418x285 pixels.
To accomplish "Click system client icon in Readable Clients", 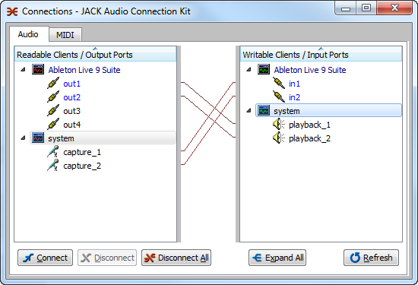I will tap(38, 138).
